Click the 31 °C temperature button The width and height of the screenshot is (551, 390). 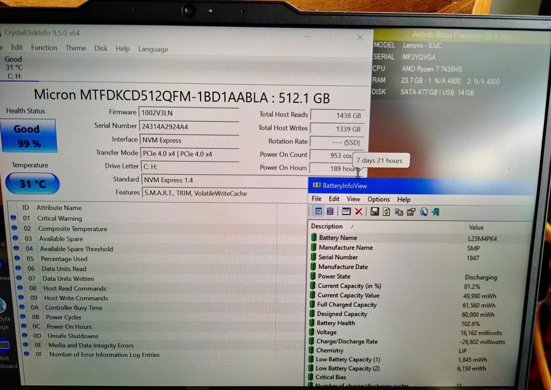32,184
